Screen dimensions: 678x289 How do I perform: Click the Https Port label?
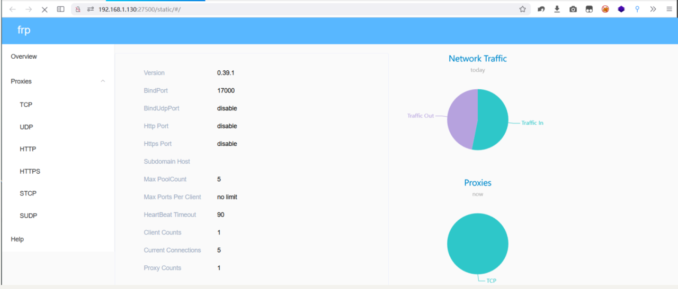click(158, 144)
